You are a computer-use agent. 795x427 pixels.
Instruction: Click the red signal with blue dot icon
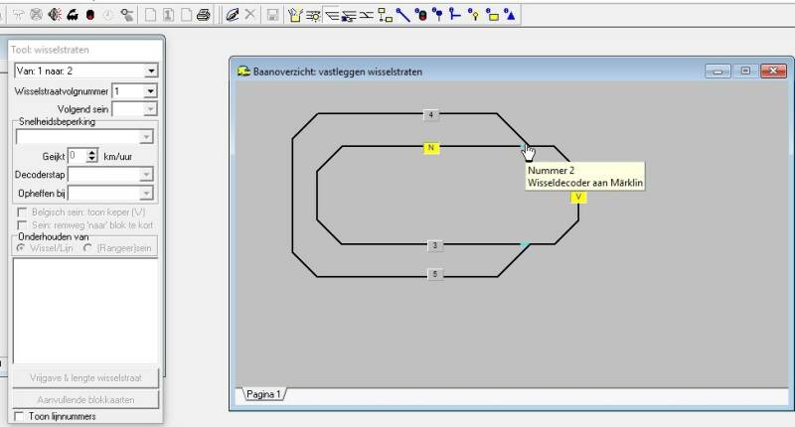point(420,15)
